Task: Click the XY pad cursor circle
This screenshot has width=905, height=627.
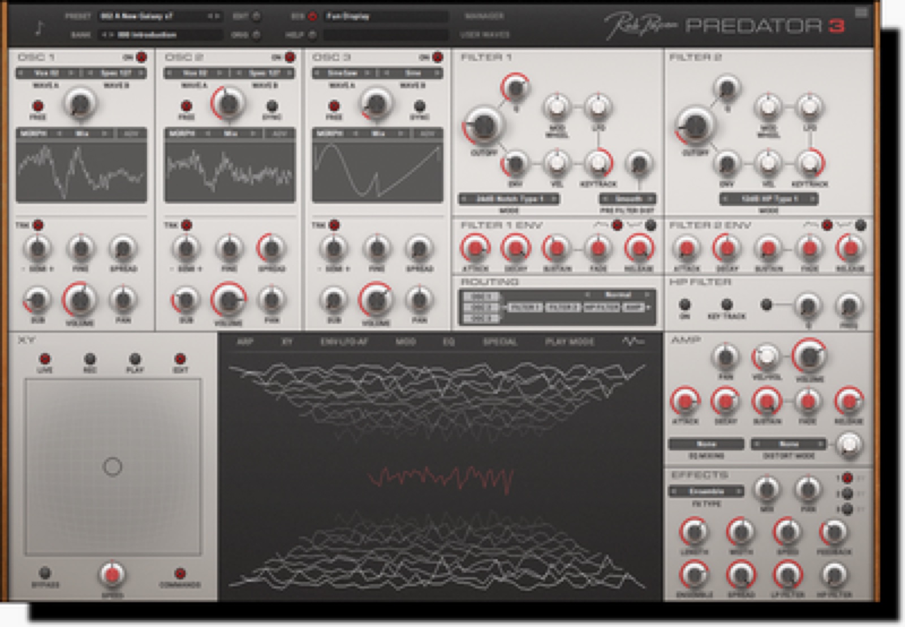Action: pos(113,466)
